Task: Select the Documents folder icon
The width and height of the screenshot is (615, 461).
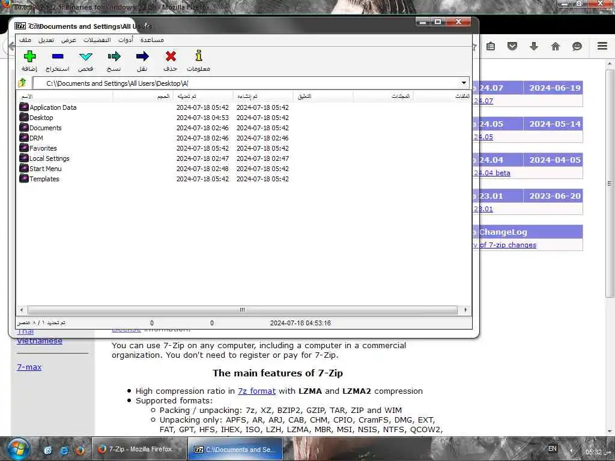Action: tap(24, 127)
